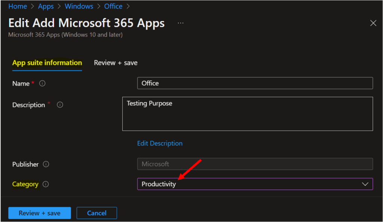Click the Name field label
The width and height of the screenshot is (383, 222).
coord(21,83)
